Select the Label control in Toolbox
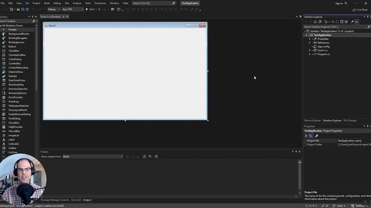Viewport: 371px width, 208px height. [x=12, y=140]
